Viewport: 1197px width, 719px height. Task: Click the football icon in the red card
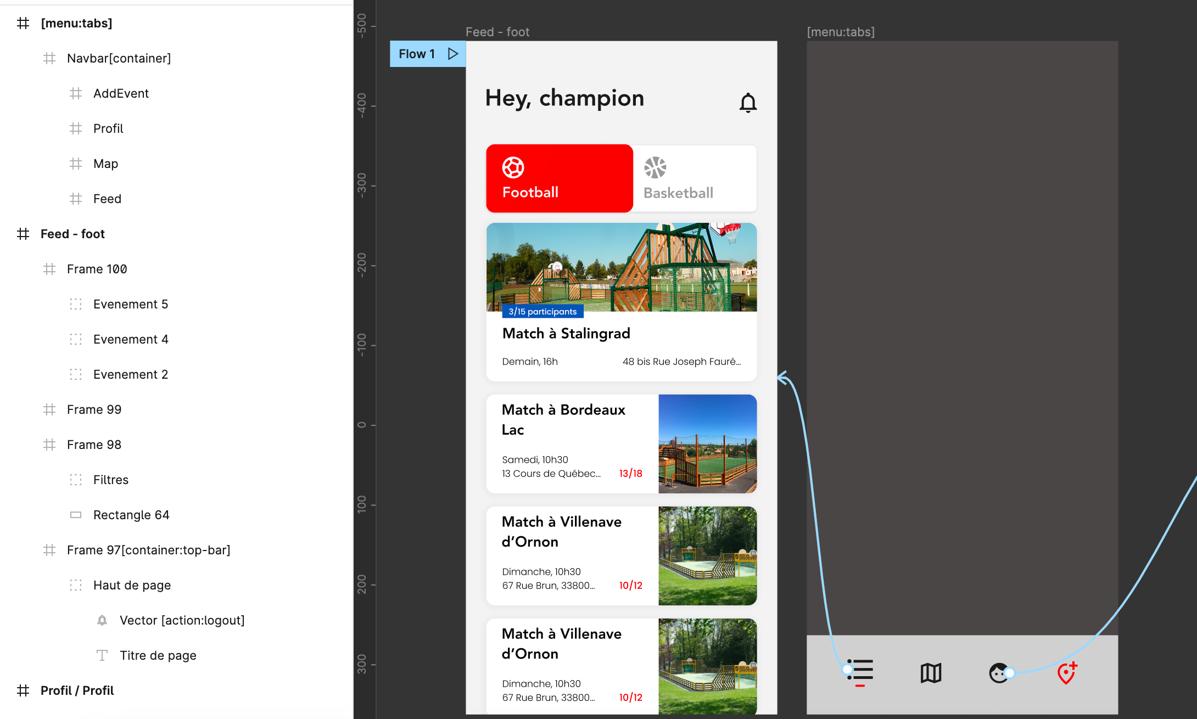[x=513, y=167]
